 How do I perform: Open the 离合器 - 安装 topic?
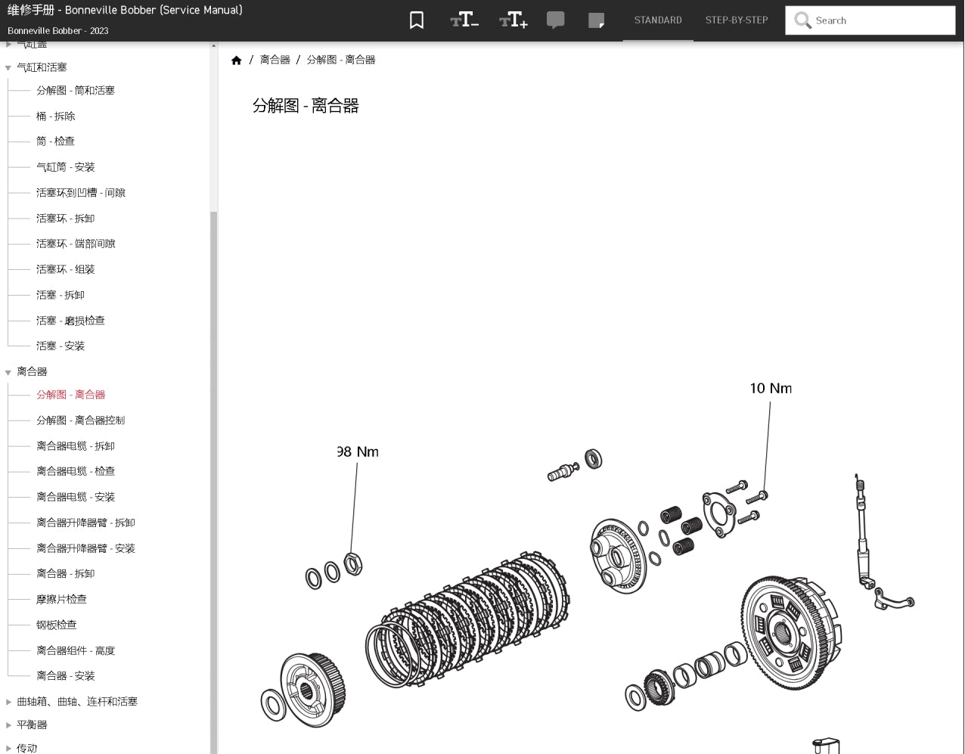[67, 676]
